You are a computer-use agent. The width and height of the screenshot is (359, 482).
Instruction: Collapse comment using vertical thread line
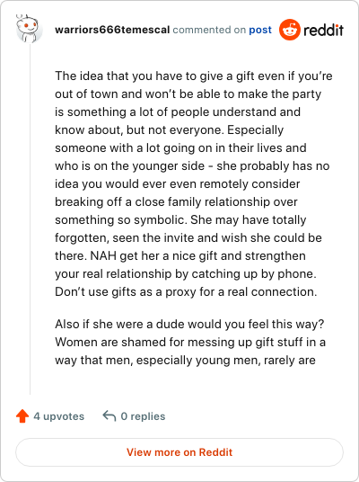[x=31, y=219]
